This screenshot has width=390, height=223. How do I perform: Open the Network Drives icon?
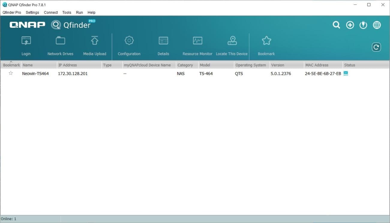coord(60,45)
